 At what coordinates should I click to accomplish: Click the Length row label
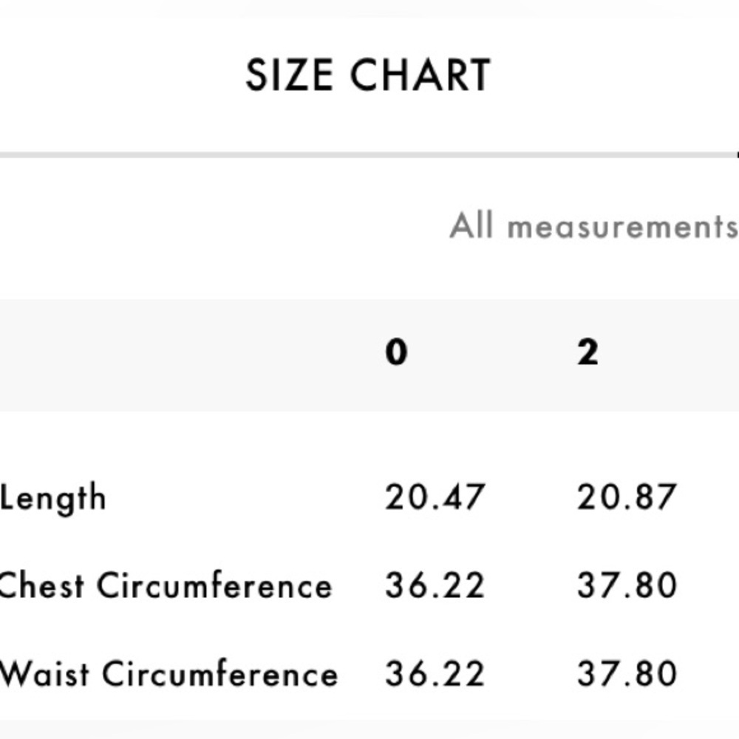52,499
